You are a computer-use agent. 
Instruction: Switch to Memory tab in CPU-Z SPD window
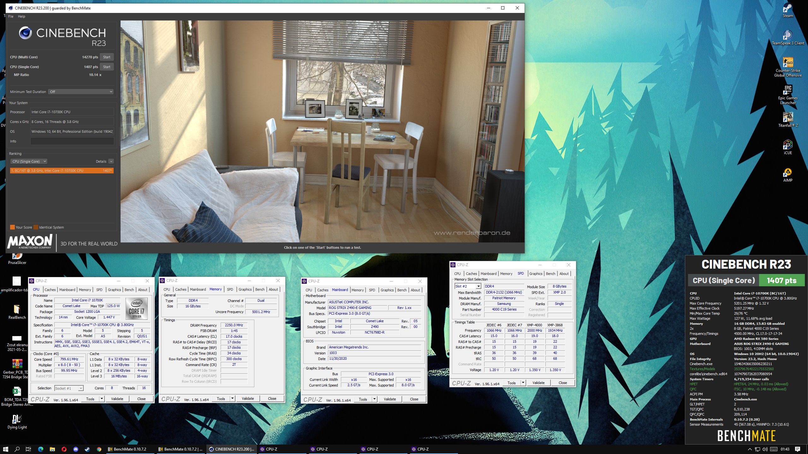506,274
